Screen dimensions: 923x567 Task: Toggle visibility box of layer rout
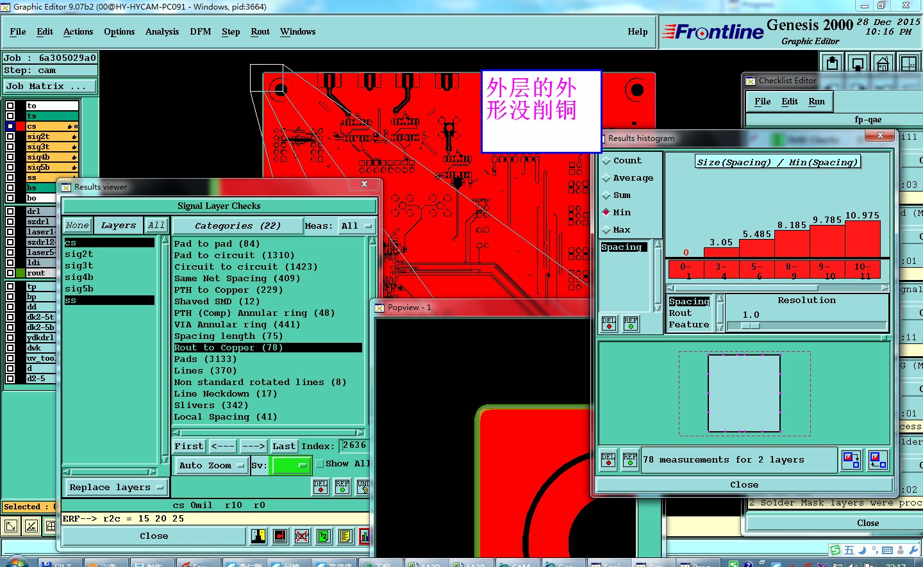(10, 273)
